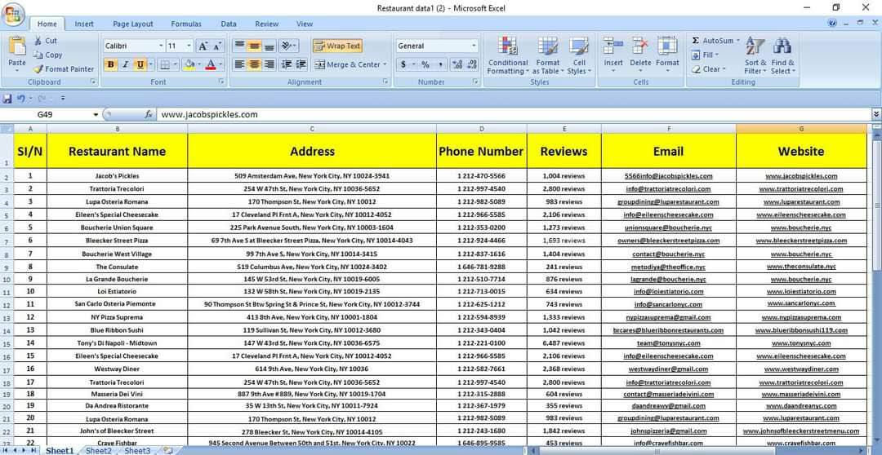
Task: Open the font size 11 dropdown
Action: click(189, 46)
